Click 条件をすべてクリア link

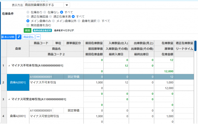[x=64, y=30]
